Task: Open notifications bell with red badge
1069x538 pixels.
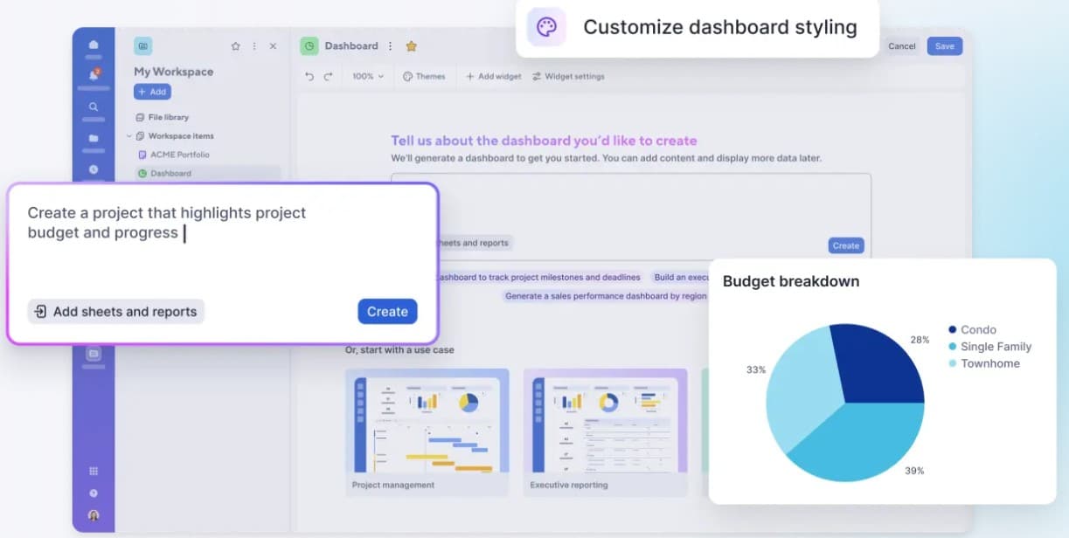Action: [94, 75]
